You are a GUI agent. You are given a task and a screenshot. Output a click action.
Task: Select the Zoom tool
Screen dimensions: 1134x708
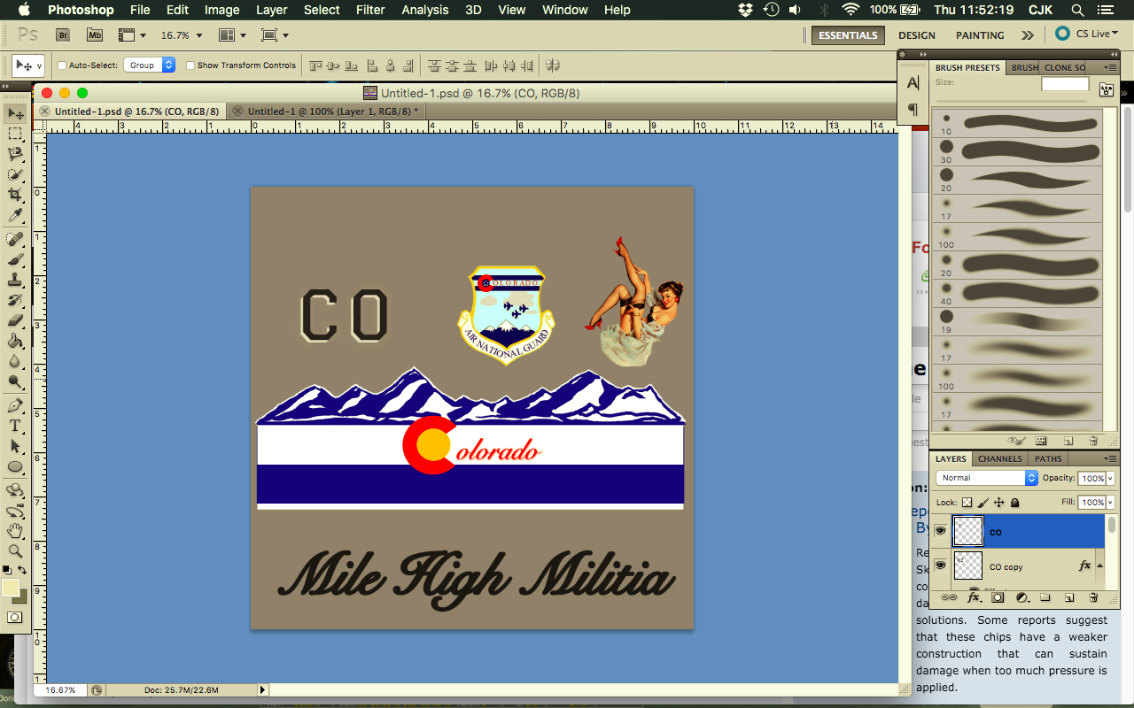click(x=16, y=550)
